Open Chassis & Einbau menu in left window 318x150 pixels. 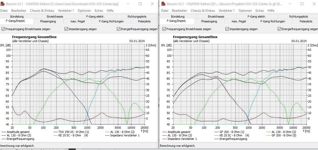42,11
